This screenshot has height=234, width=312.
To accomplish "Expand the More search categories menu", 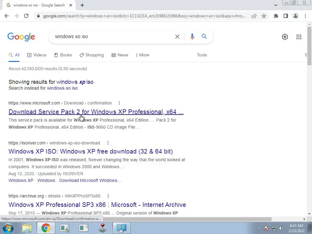I will coord(143,55).
